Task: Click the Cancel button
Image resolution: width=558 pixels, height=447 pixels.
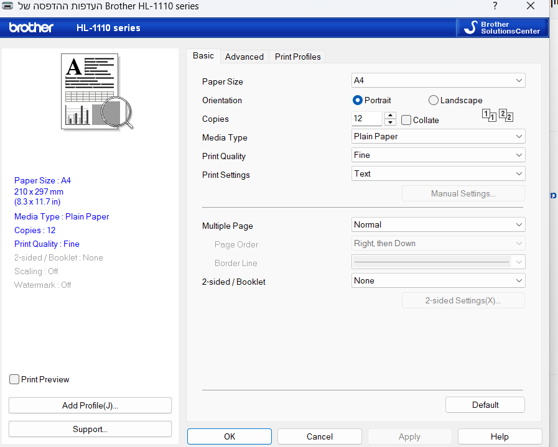Action: 320,436
